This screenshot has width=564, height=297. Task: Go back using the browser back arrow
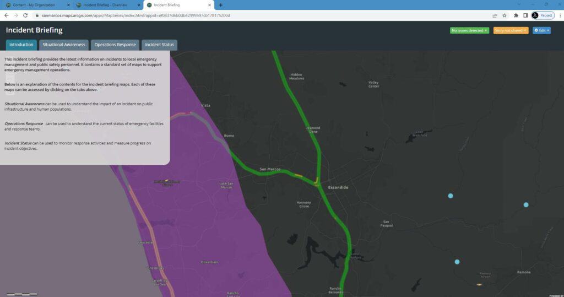pos(6,15)
